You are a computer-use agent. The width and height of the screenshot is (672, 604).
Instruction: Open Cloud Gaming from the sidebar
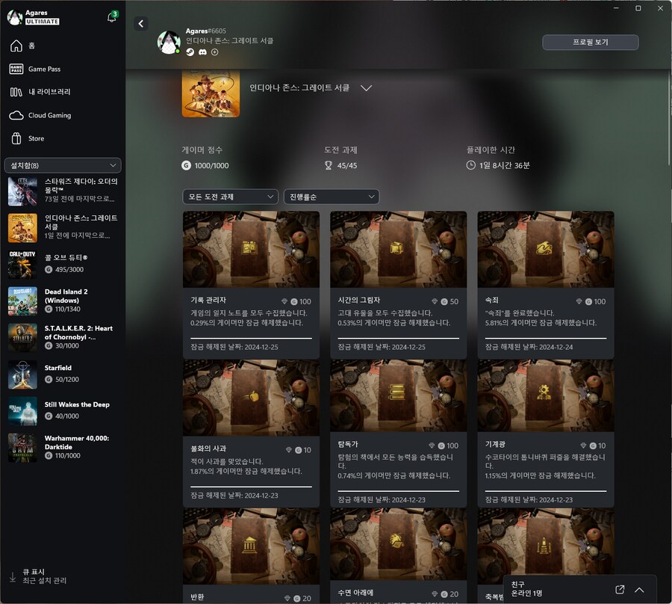49,115
